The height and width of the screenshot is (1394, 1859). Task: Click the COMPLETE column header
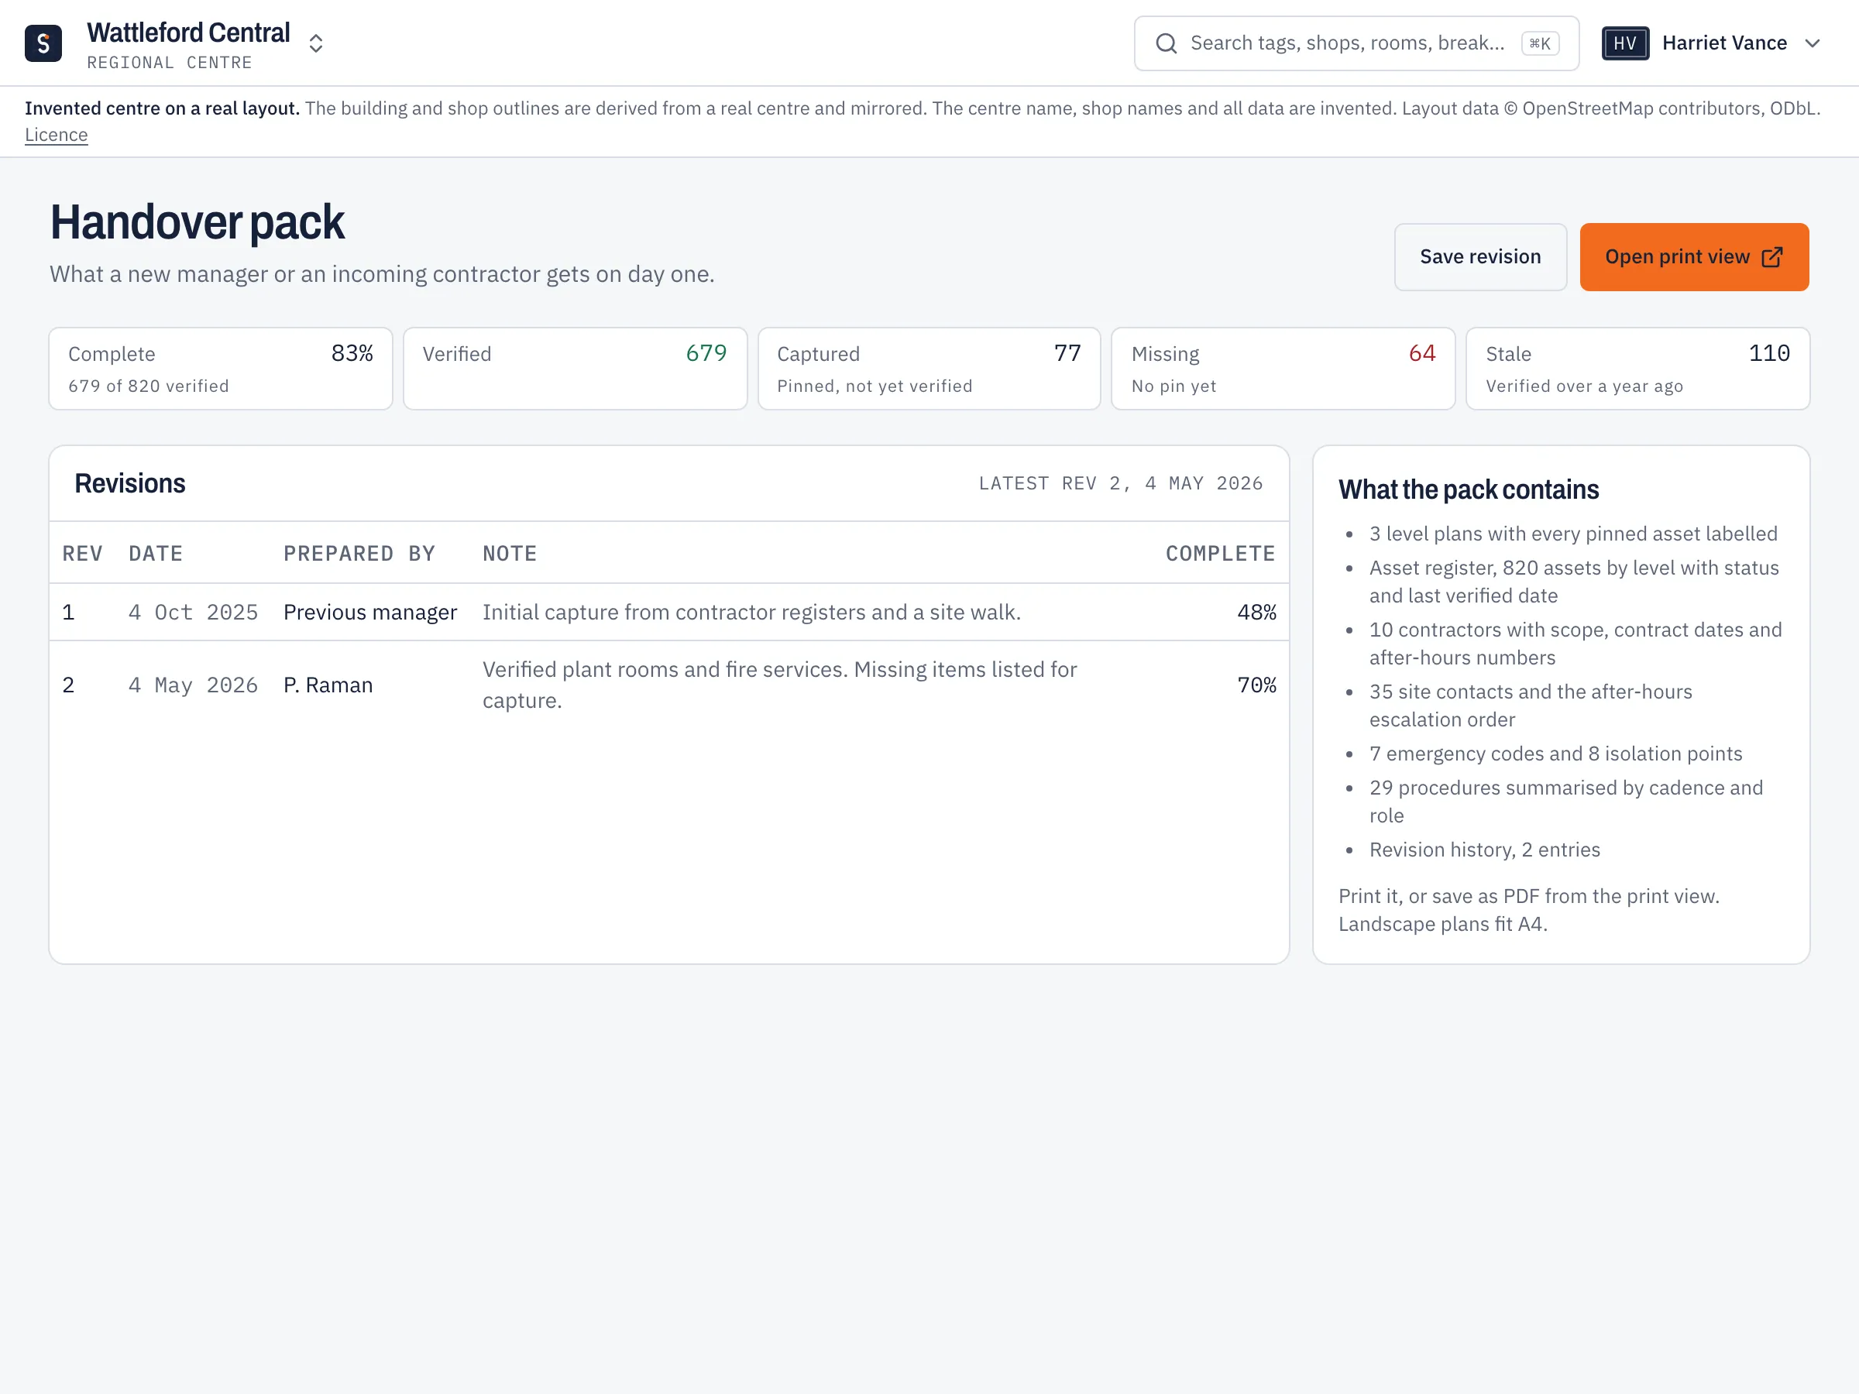pyautogui.click(x=1220, y=554)
